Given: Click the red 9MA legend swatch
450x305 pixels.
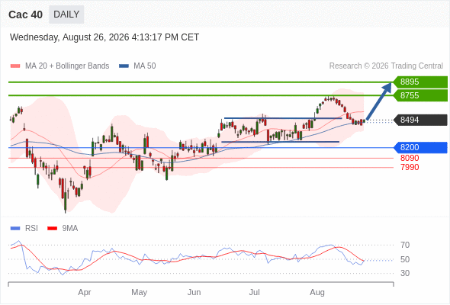Looking at the screenshot, I should [x=52, y=229].
